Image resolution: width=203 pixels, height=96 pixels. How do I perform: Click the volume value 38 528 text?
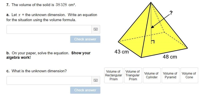61,5
